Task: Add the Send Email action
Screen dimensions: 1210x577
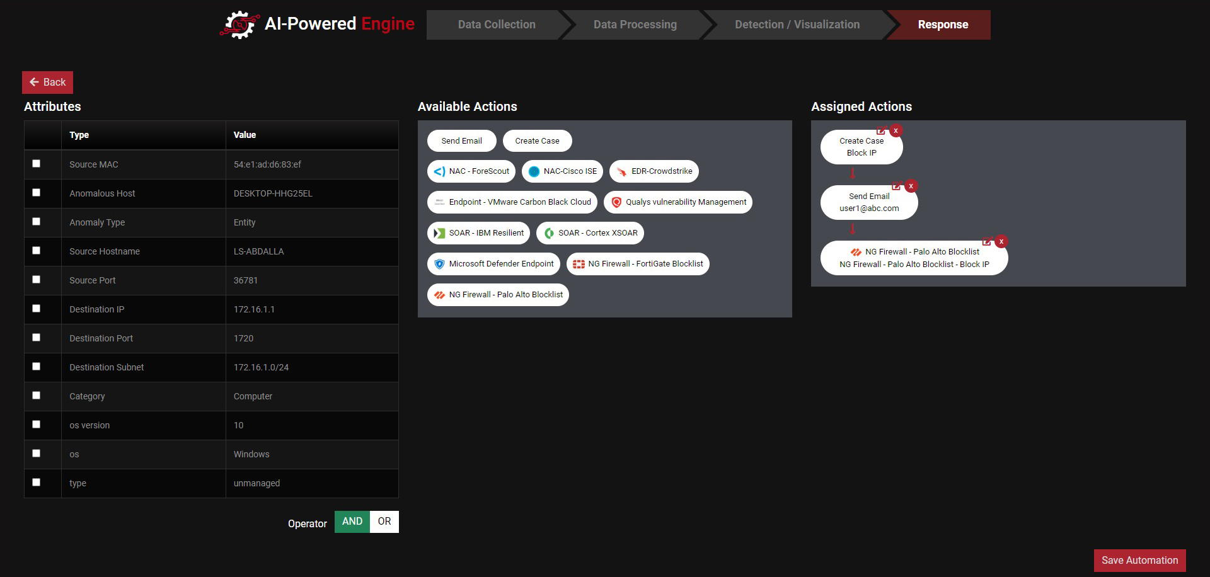Action: pyautogui.click(x=462, y=141)
